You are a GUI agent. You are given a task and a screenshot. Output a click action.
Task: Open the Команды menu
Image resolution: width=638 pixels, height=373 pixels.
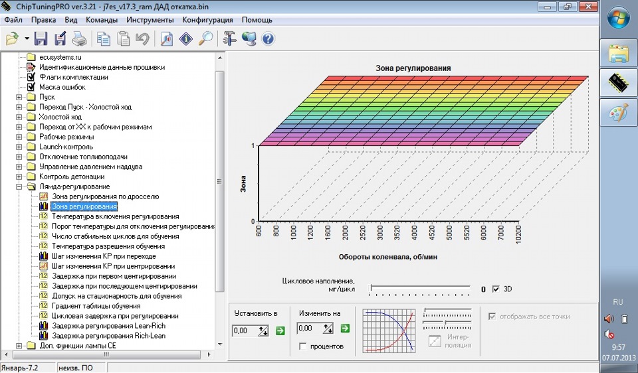point(102,20)
